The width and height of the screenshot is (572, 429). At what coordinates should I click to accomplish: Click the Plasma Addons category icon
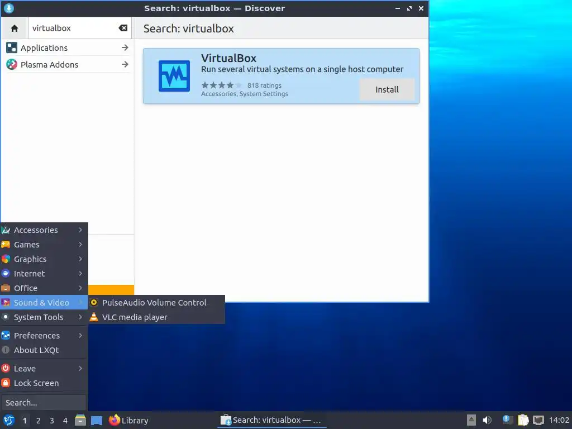[12, 65]
